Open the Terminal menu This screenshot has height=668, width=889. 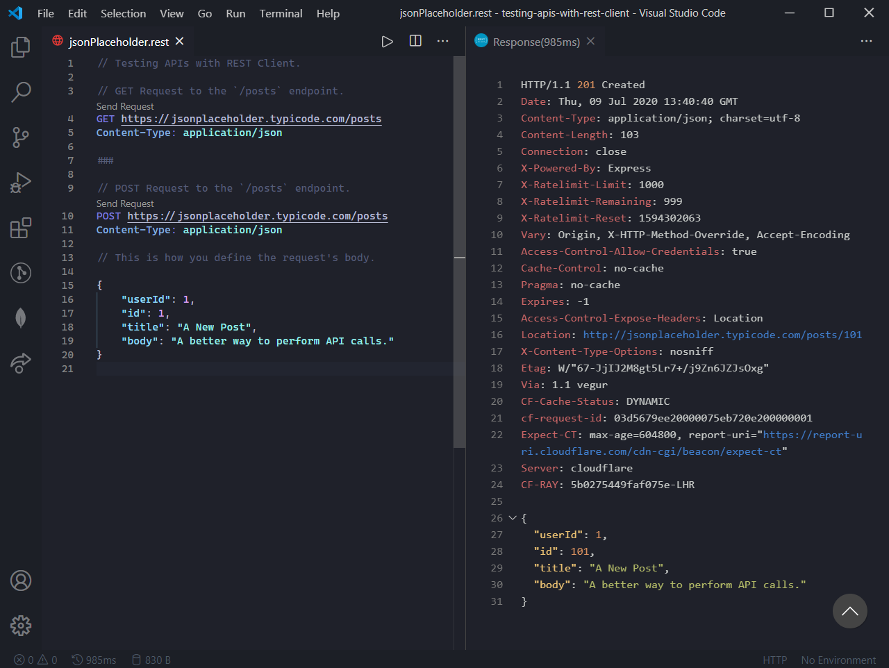[281, 13]
